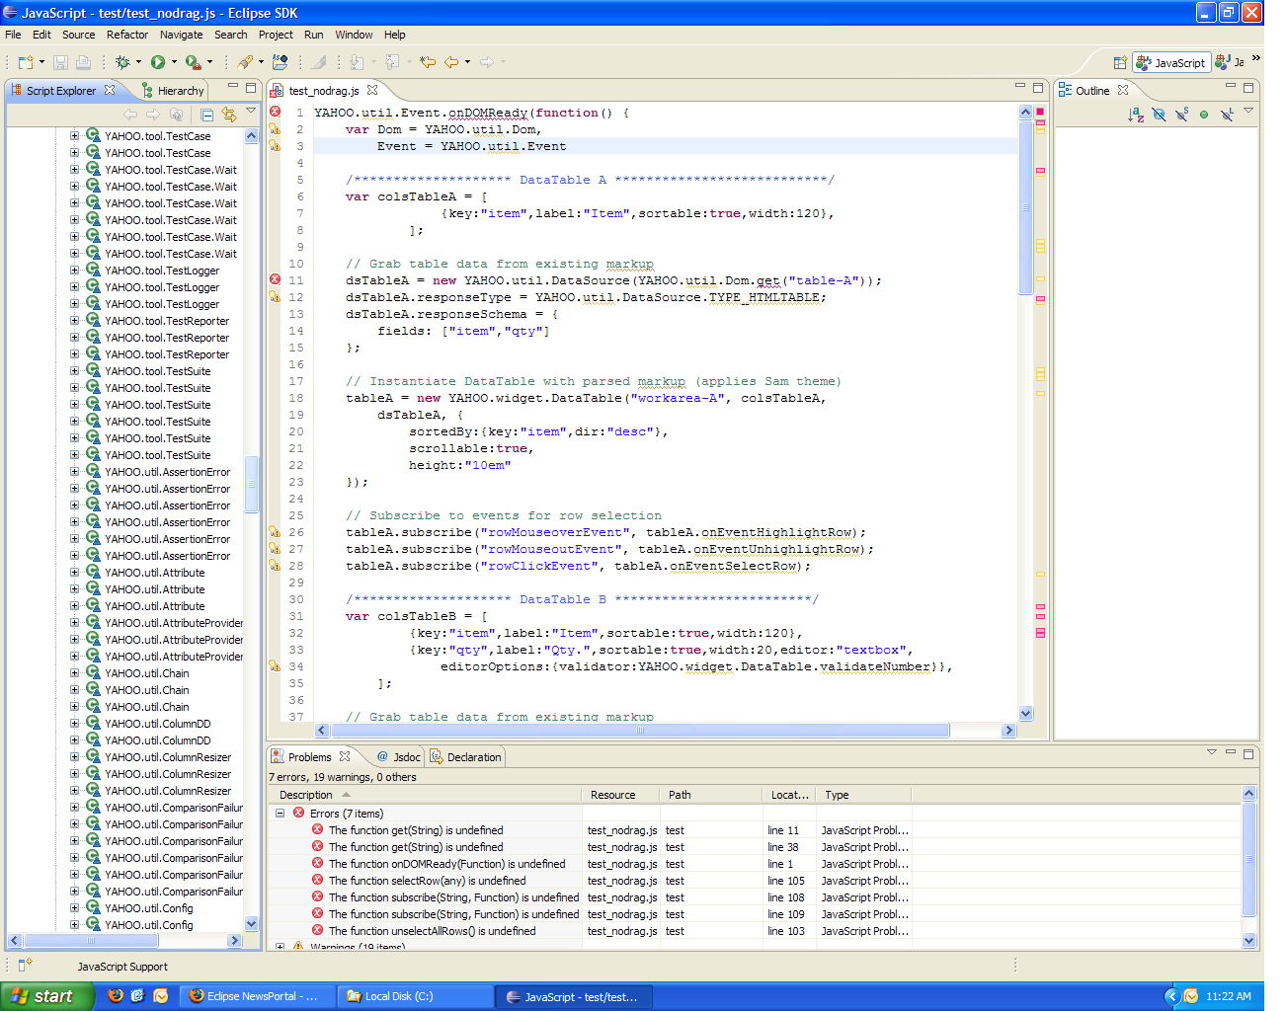Minimize the Script Explorer panel
The height and width of the screenshot is (1011, 1286).
[x=233, y=87]
